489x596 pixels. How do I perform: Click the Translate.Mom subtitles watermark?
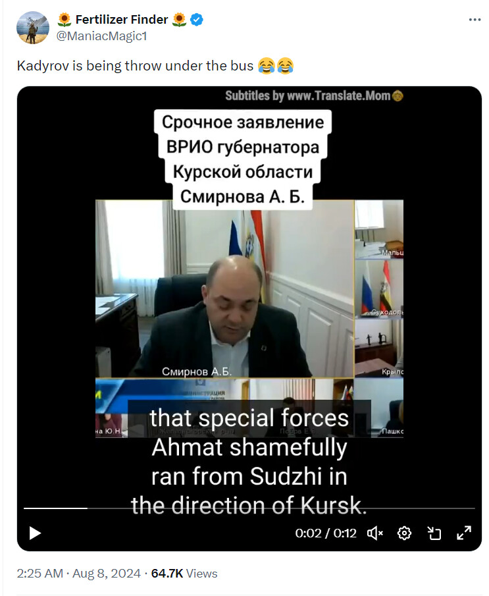(314, 95)
